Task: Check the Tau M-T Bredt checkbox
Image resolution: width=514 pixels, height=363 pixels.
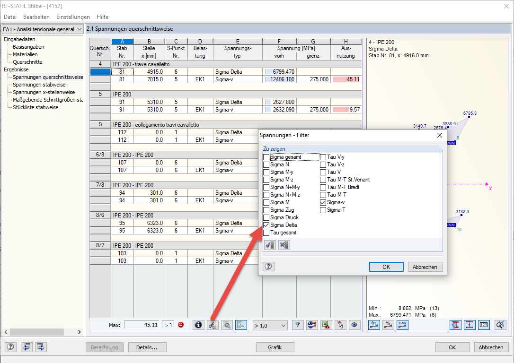Action: (x=323, y=187)
